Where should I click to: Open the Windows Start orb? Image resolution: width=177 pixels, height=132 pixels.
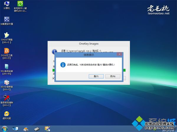click(x=5, y=129)
